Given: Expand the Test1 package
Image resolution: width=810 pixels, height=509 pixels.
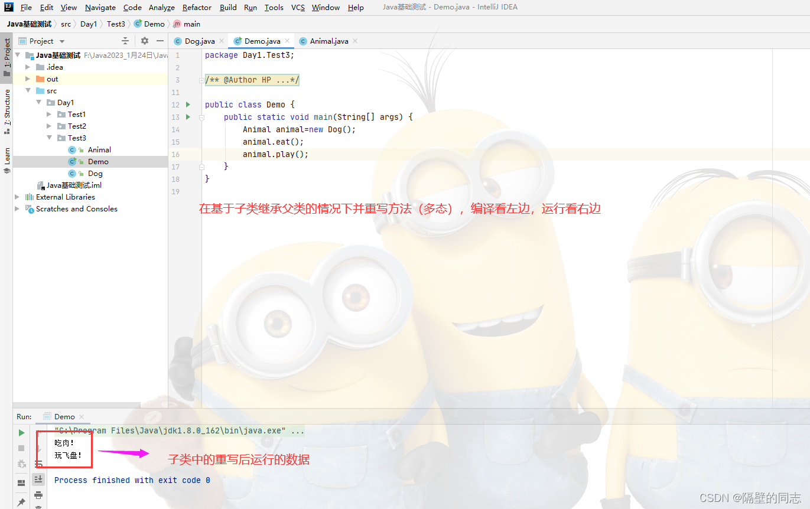Looking at the screenshot, I should coord(49,114).
